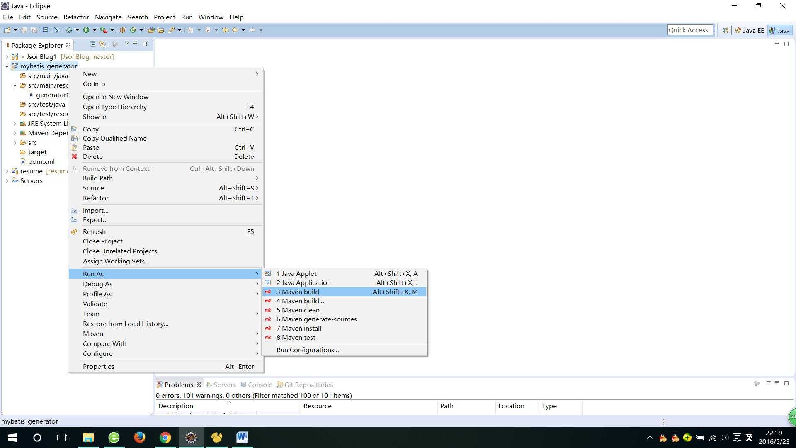Screen dimensions: 796x448
Task: Click the Save All toolbar icon
Action: (34, 30)
